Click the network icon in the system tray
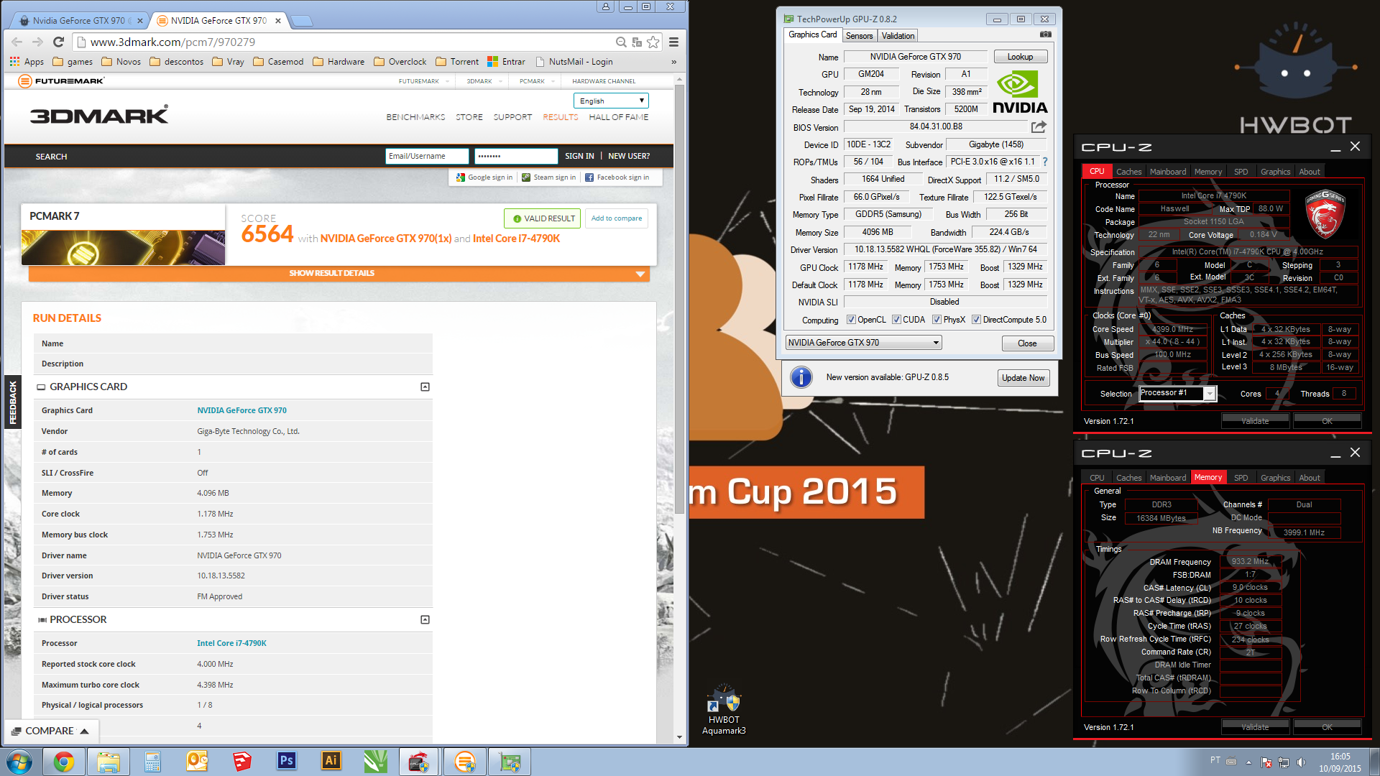Image resolution: width=1380 pixels, height=776 pixels. click(x=1284, y=762)
